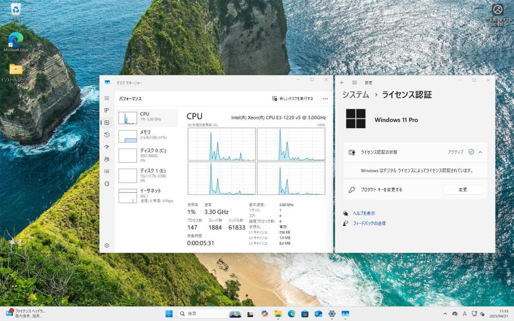
Task: Click 変更 to change the product key
Action: [463, 189]
